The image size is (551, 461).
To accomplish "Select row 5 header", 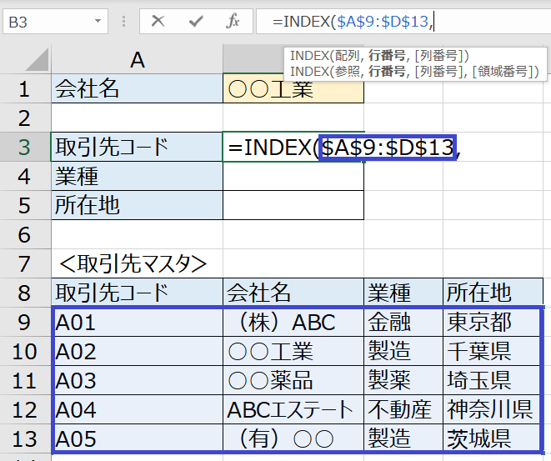I will 25,205.
